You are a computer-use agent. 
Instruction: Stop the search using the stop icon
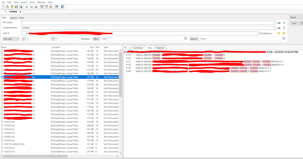[x=36, y=7]
